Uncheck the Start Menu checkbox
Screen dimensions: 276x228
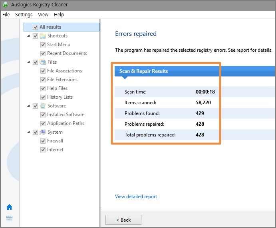pos(43,45)
